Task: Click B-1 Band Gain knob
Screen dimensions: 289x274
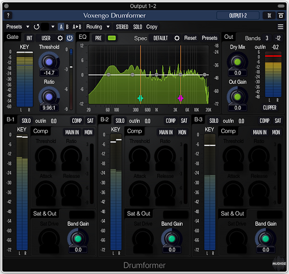Action: click(x=78, y=239)
